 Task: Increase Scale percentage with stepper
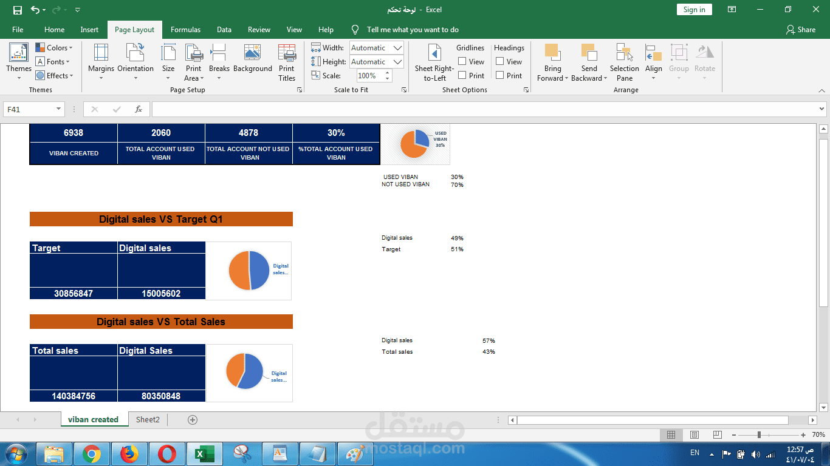(387, 73)
